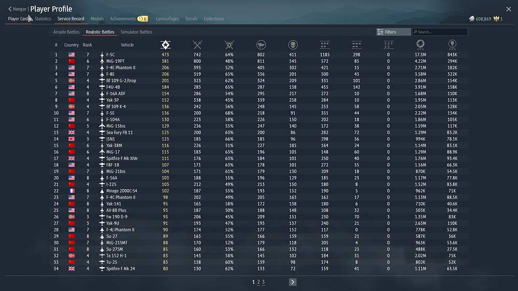Viewport: 518px width, 291px height.
Task: Click Japanese flag in J5N1 row
Action: click(x=71, y=139)
